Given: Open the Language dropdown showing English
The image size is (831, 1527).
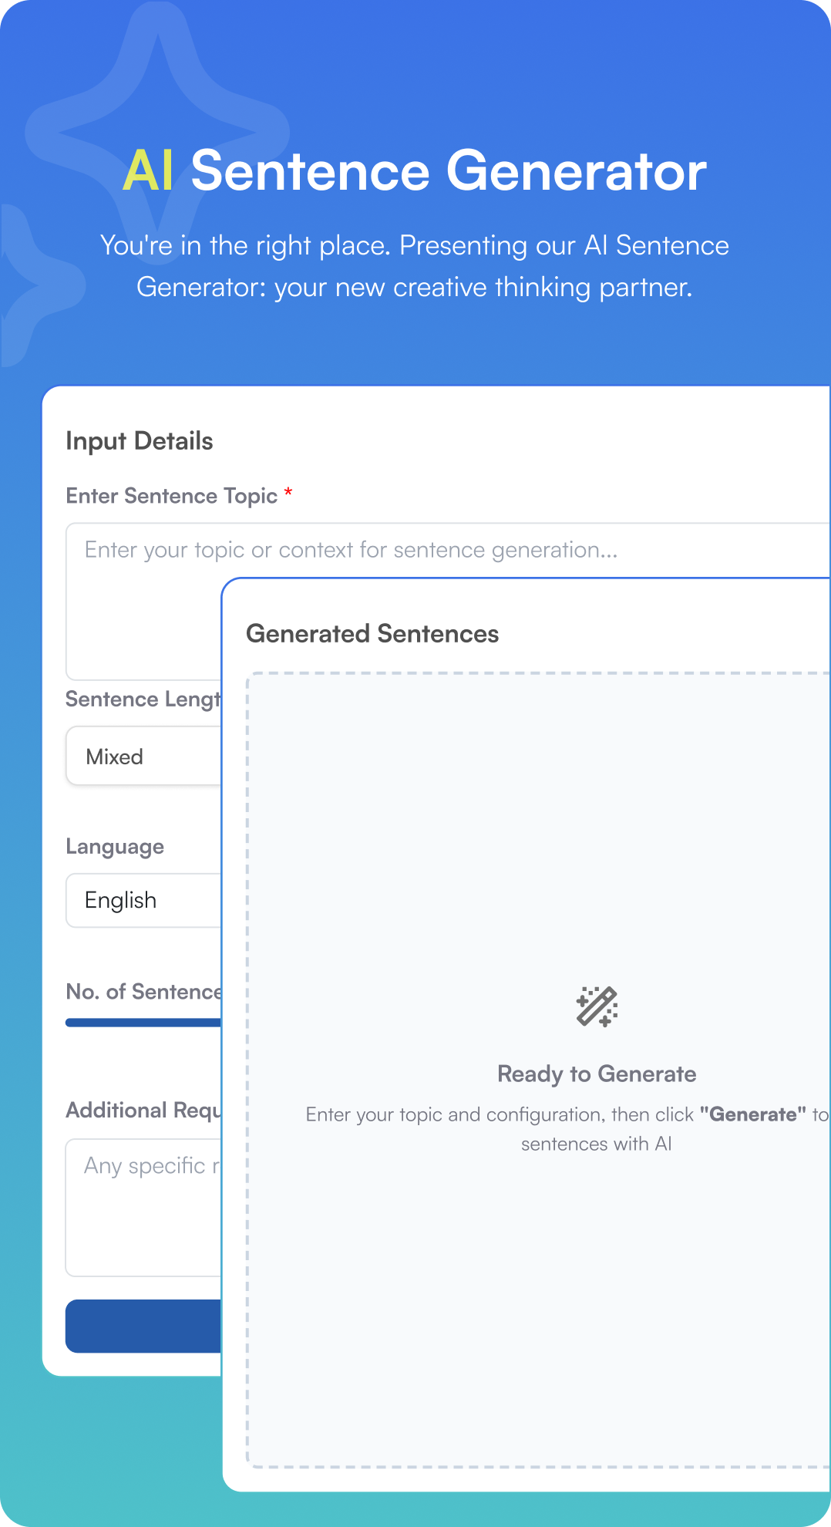Looking at the screenshot, I should coord(143,900).
